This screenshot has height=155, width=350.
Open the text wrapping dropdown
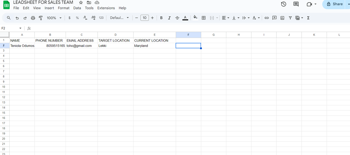[246, 18]
